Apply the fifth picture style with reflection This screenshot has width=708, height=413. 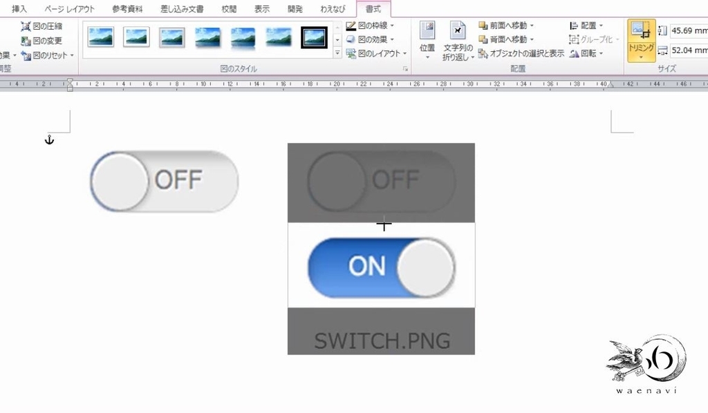click(x=243, y=37)
